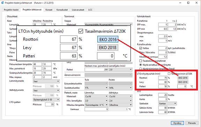Open the Esisuodatusluokka Tulo dropdown
Screen dimensions: 201x127
96,84
